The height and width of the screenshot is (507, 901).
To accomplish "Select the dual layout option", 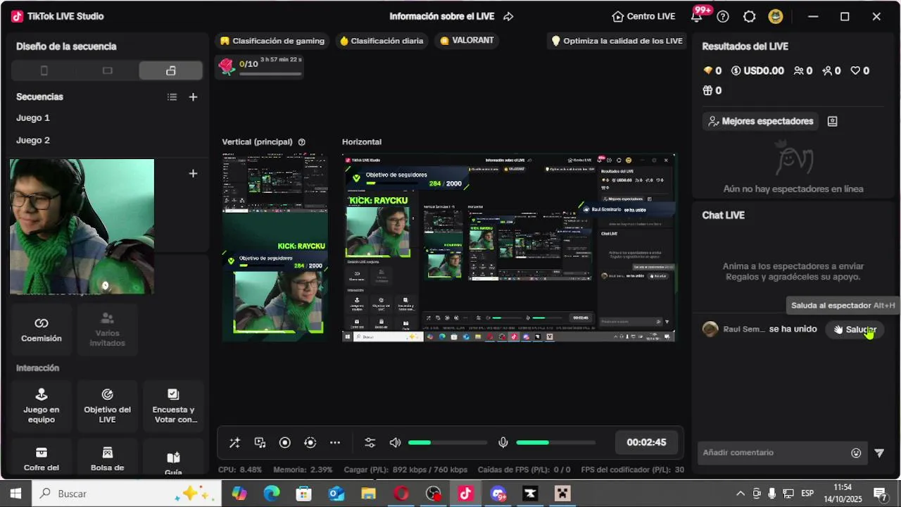I will [170, 70].
